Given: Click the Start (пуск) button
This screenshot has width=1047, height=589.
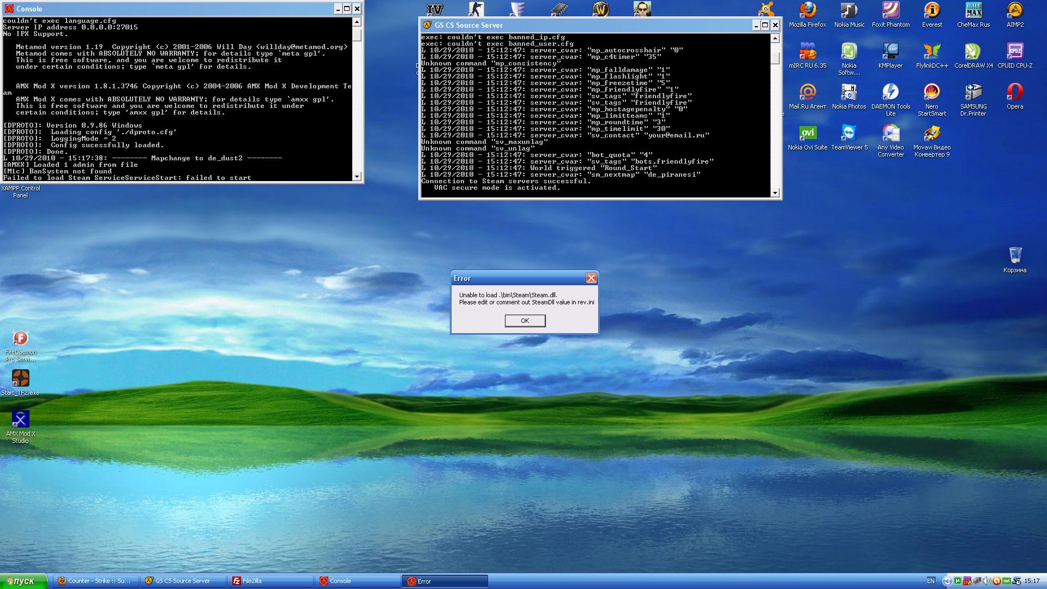Looking at the screenshot, I should (x=24, y=581).
